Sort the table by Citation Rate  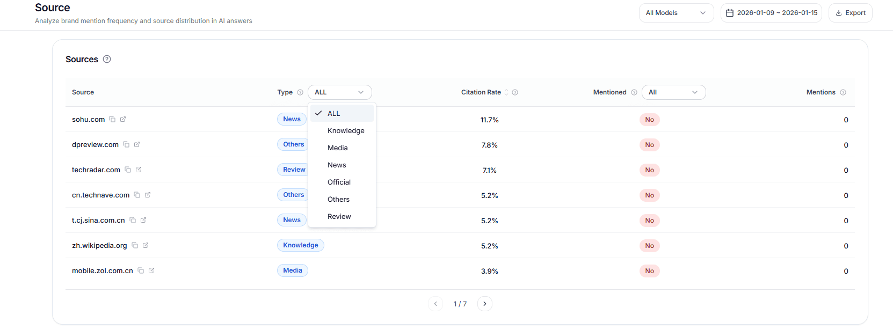506,92
